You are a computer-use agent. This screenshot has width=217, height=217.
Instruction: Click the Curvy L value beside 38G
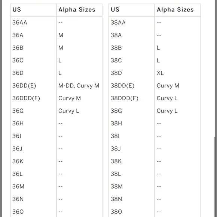(x=167, y=111)
